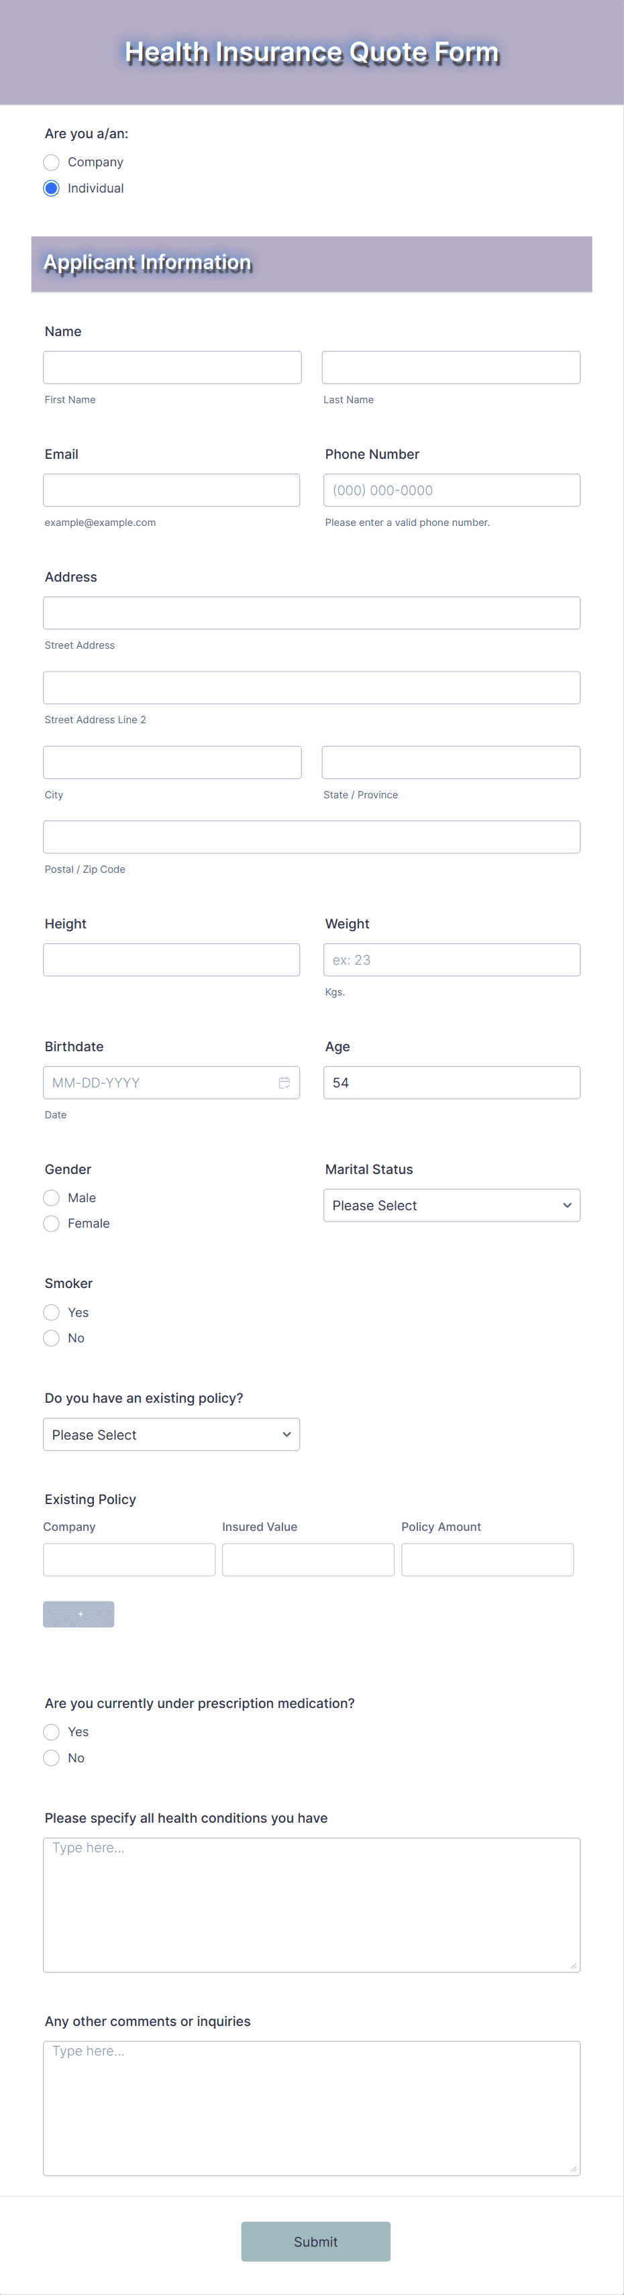Select the Age field showing 54
Image resolution: width=624 pixels, height=2295 pixels.
click(451, 1081)
